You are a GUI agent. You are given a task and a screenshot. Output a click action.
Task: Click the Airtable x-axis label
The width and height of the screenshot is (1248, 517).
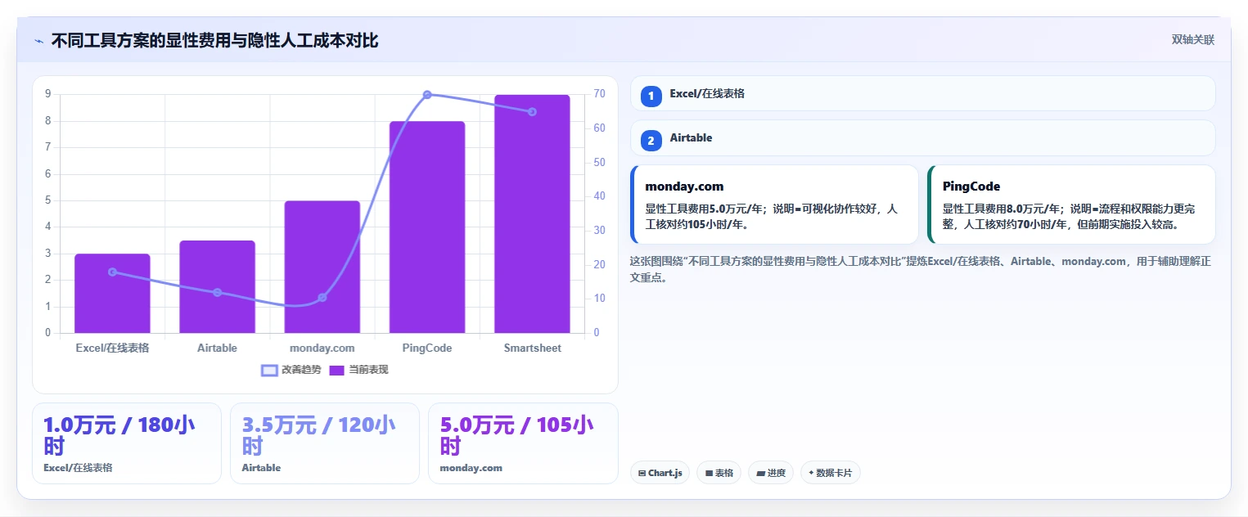click(217, 348)
